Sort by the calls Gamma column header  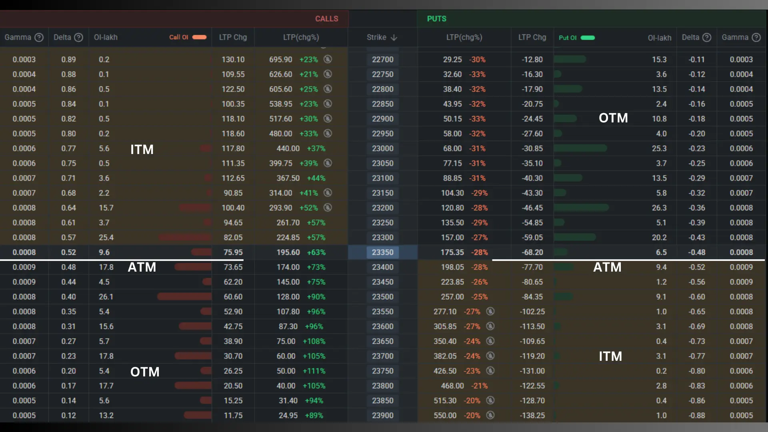point(18,37)
